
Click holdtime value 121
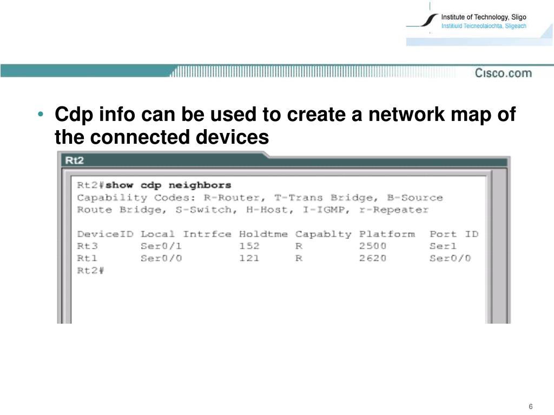249,258
